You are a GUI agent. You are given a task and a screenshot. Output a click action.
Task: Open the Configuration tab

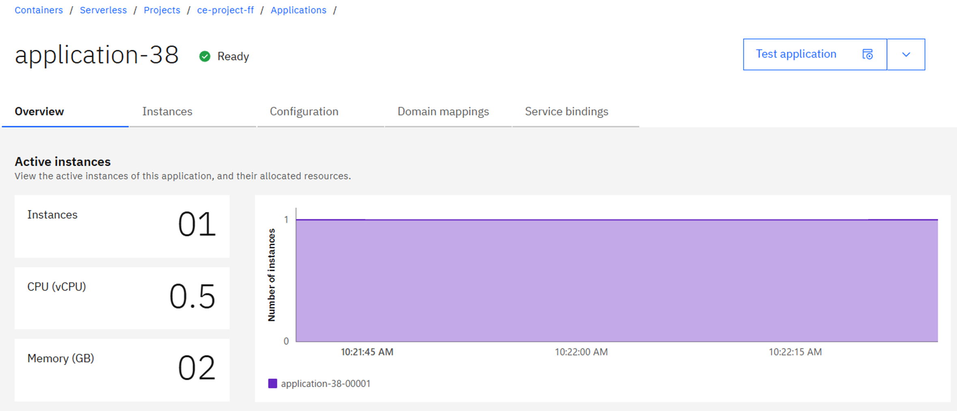[304, 111]
